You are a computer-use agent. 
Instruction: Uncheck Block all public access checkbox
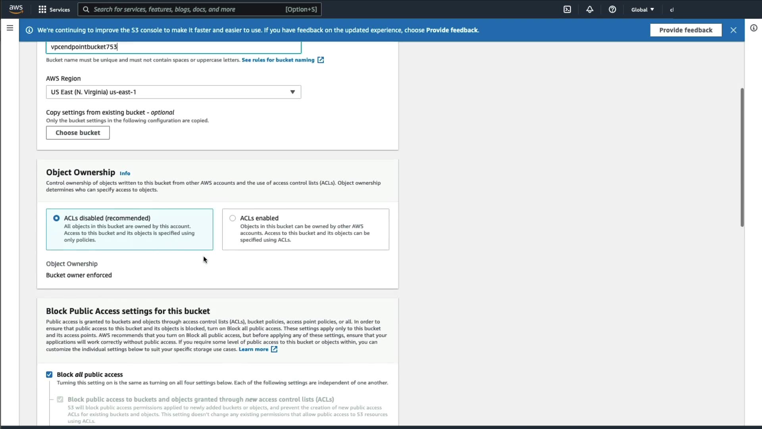point(49,375)
